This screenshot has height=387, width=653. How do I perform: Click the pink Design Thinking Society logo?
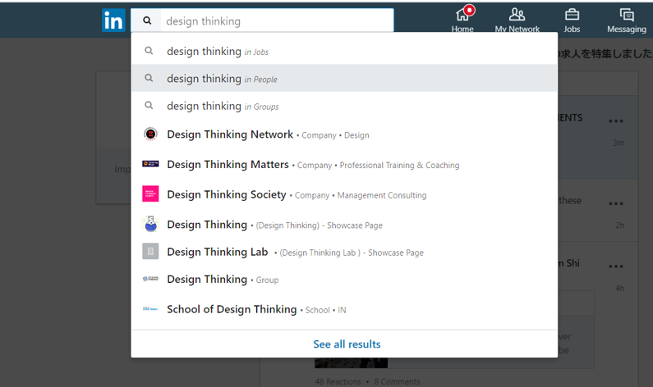tap(150, 193)
